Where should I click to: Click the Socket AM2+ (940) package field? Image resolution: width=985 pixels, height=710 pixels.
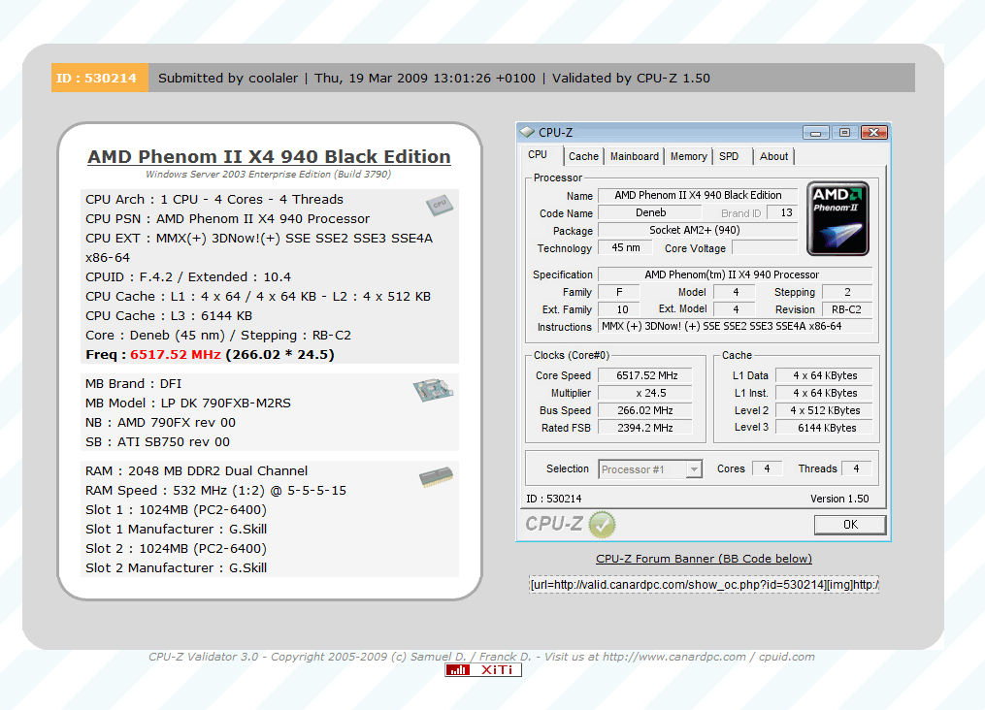point(698,231)
